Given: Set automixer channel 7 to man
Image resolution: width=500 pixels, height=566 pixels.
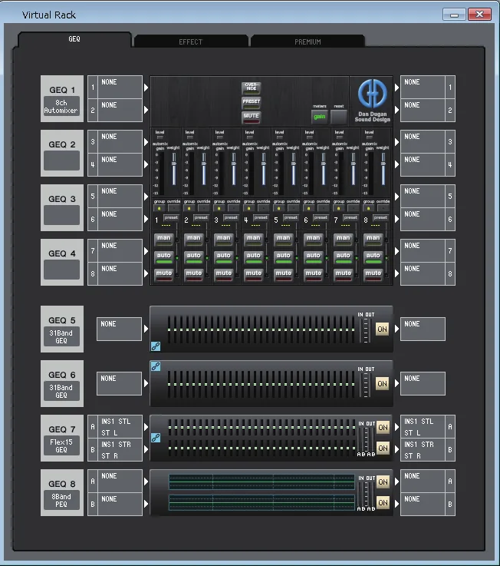Looking at the screenshot, I should (x=344, y=239).
